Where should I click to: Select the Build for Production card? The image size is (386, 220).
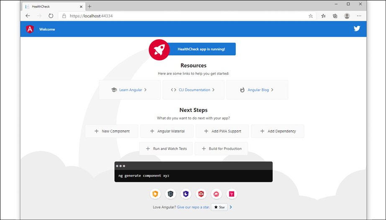pyautogui.click(x=221, y=149)
